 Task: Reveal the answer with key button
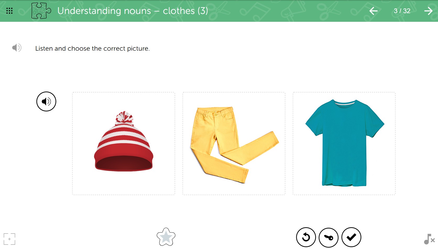(x=328, y=237)
